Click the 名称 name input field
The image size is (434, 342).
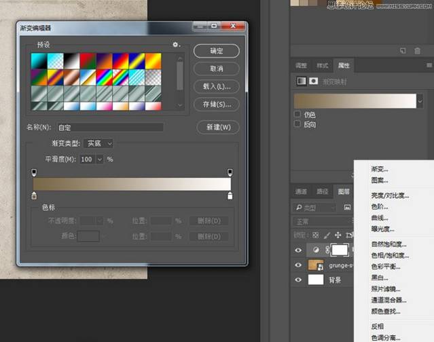coord(109,127)
